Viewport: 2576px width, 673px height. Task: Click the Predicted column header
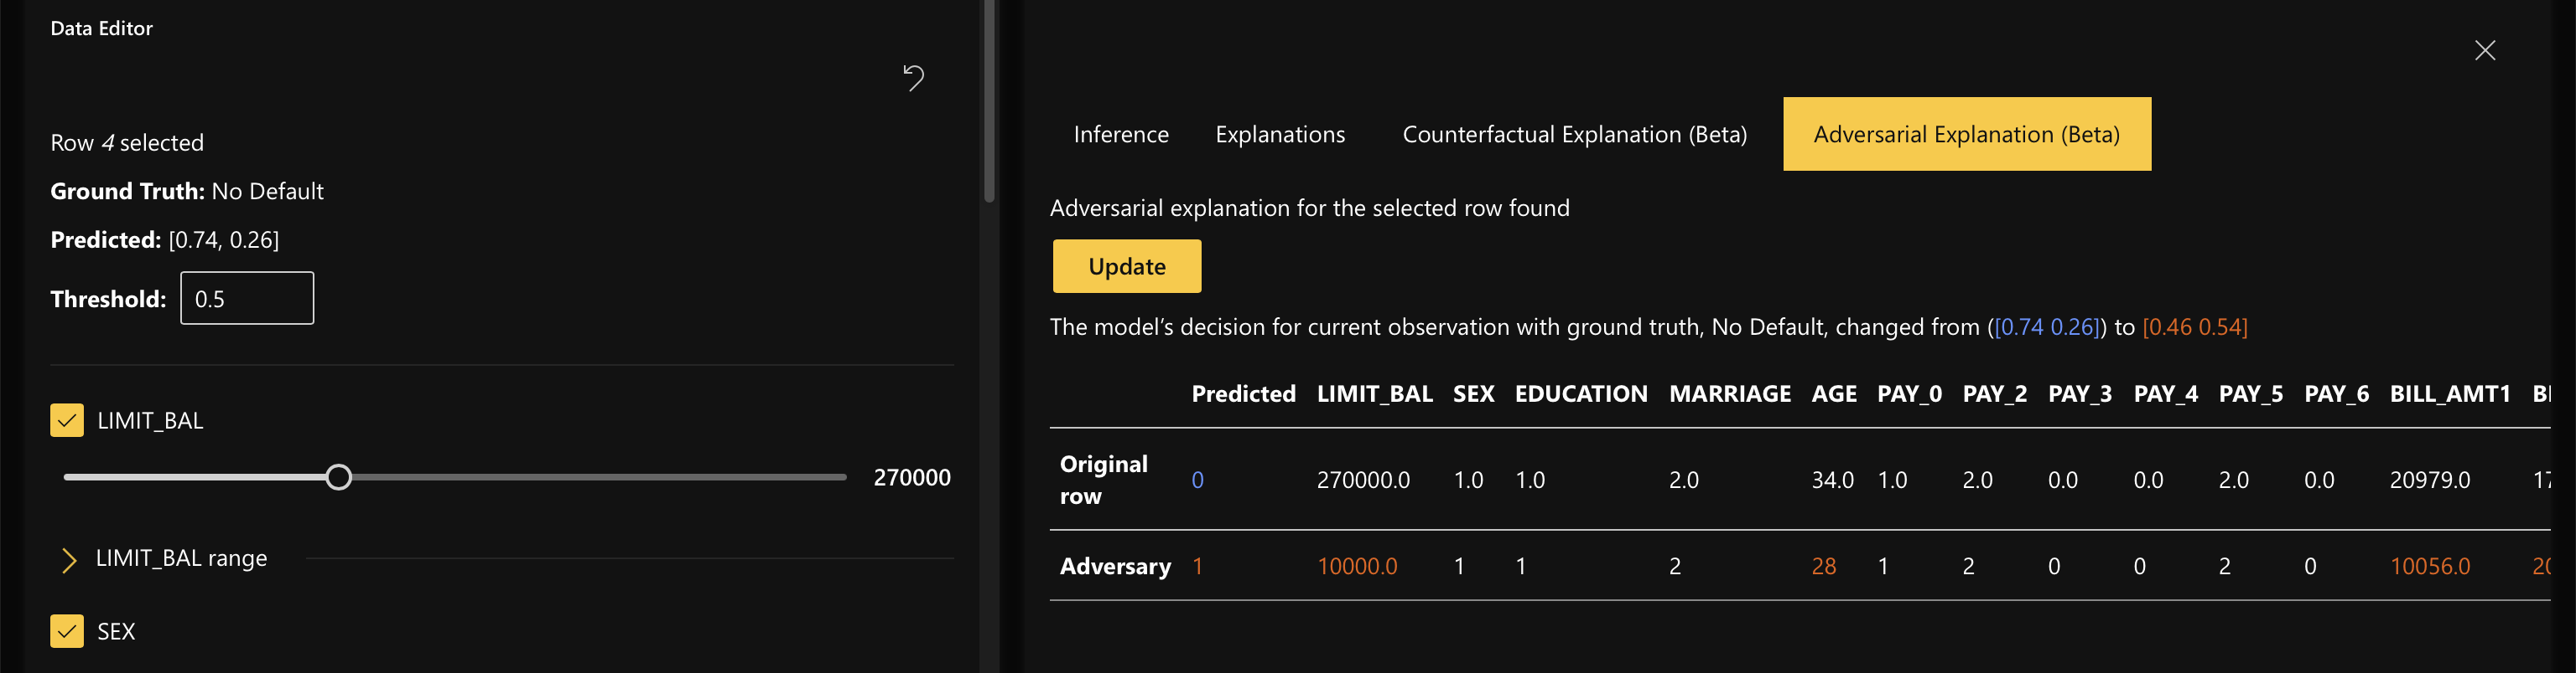[1242, 394]
